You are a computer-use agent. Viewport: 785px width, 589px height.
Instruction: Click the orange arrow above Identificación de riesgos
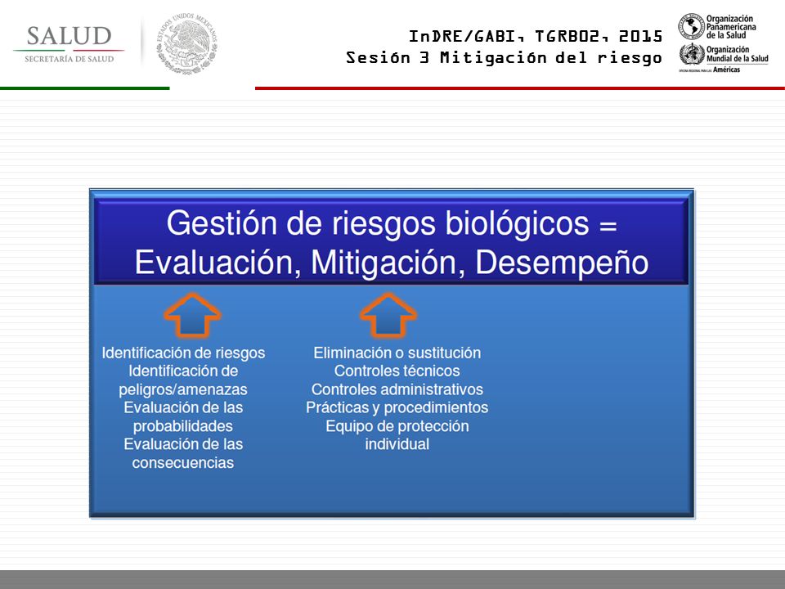[x=192, y=315]
